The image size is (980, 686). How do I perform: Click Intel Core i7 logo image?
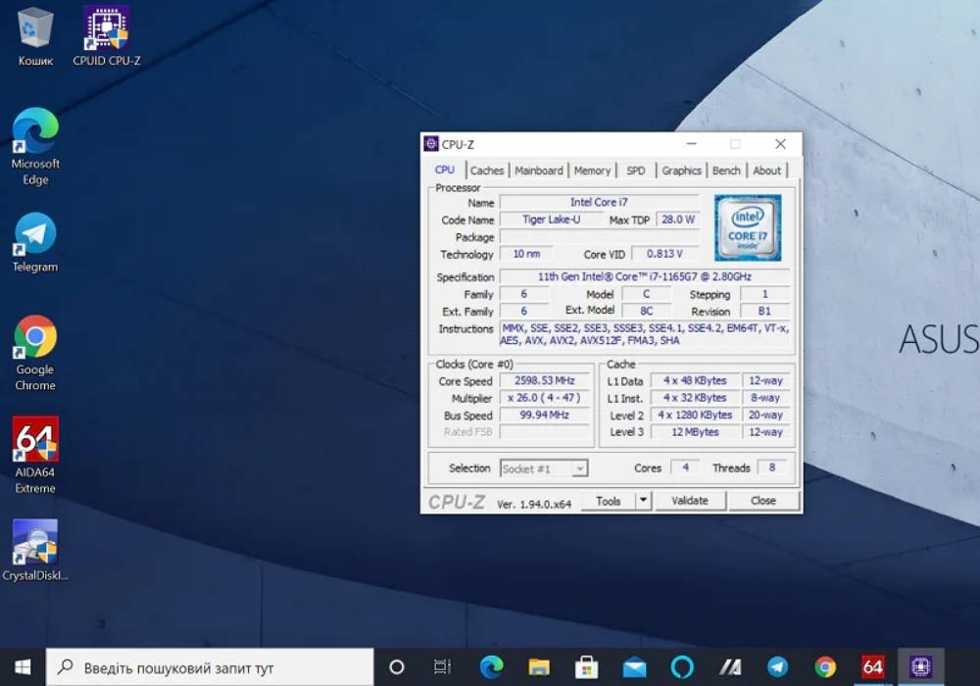pyautogui.click(x=748, y=227)
